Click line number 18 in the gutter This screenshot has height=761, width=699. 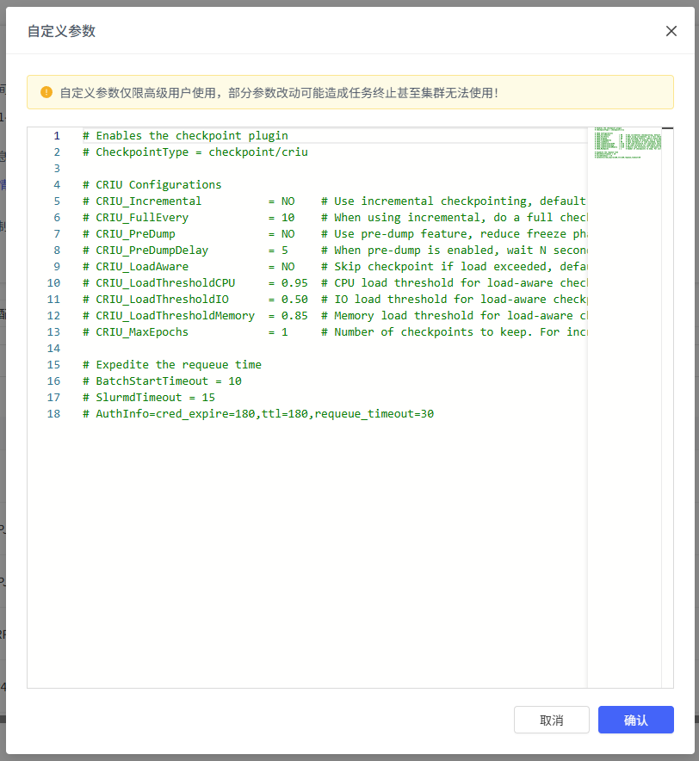[53, 414]
